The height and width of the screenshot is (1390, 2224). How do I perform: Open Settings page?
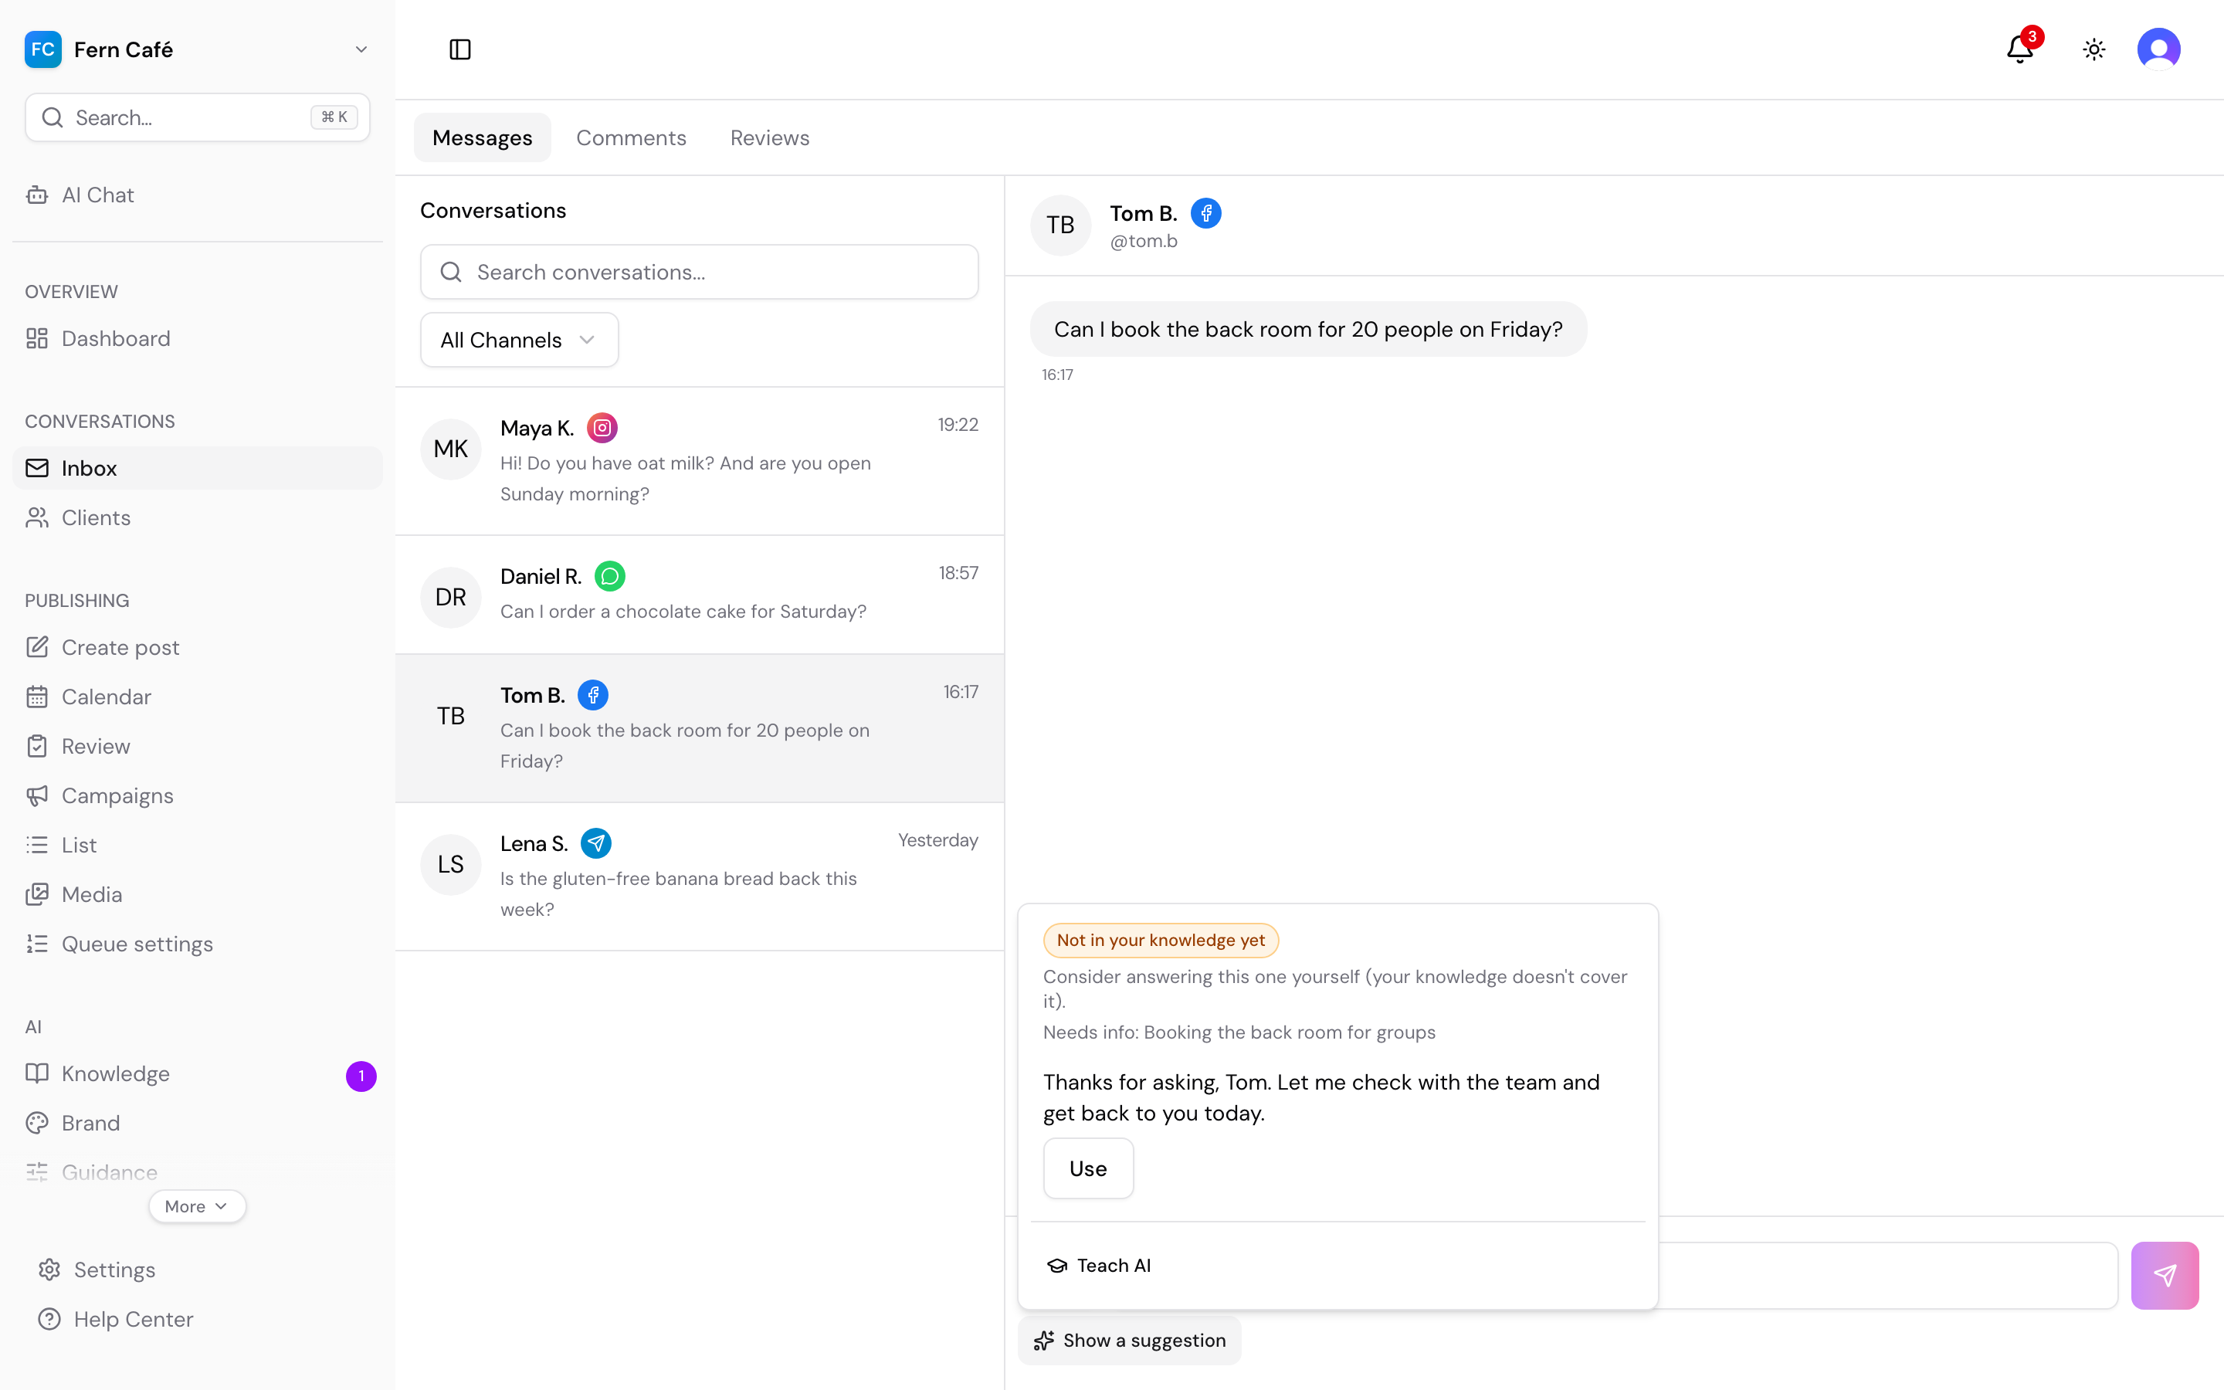(x=198, y=1270)
